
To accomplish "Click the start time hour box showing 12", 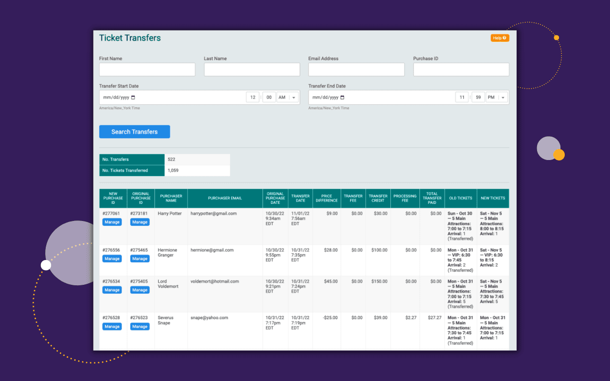I will 253,97.
